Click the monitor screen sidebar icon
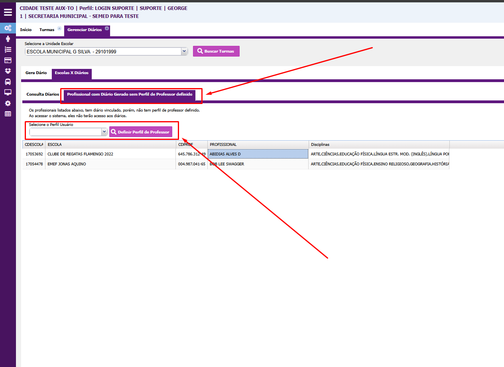 (x=8, y=92)
